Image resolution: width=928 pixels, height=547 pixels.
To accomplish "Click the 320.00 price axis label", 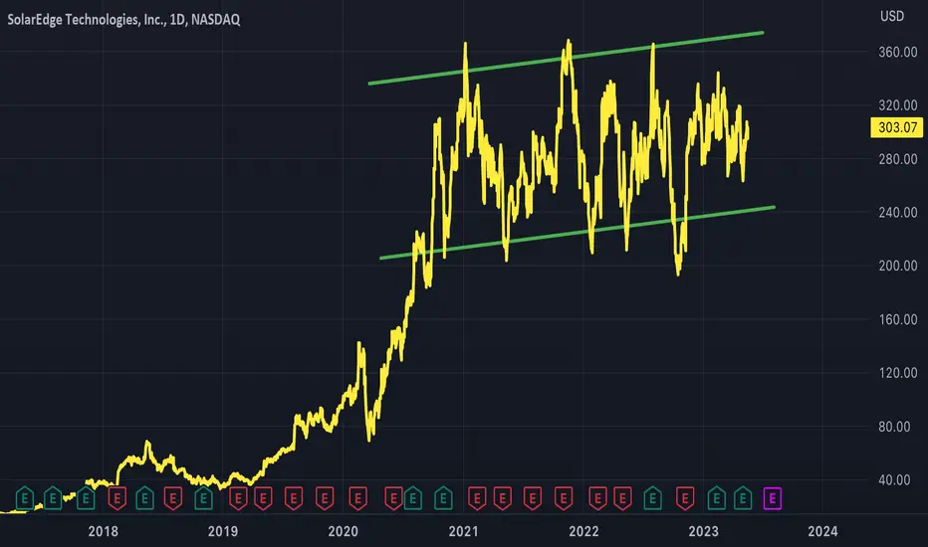I will click(898, 105).
